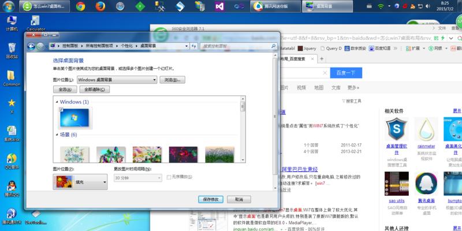Viewport: 462px width, 231px height.
Task: Click the wallpaper list scrollbar thumb
Action: pyautogui.click(x=243, y=106)
